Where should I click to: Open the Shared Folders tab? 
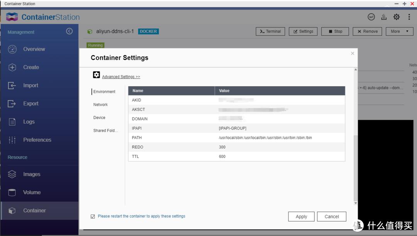(105, 131)
